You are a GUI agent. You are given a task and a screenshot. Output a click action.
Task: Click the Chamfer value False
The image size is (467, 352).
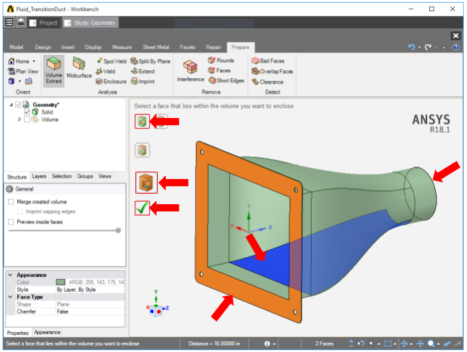pyautogui.click(x=90, y=312)
